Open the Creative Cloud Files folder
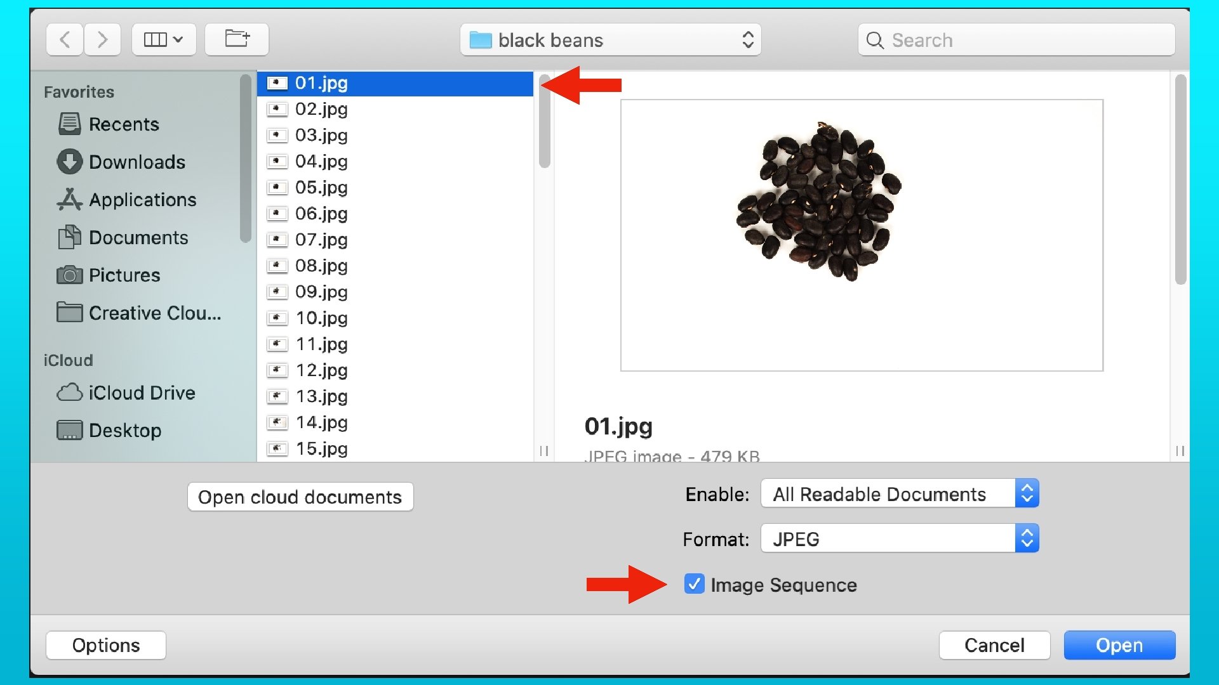The width and height of the screenshot is (1219, 685). pos(154,313)
